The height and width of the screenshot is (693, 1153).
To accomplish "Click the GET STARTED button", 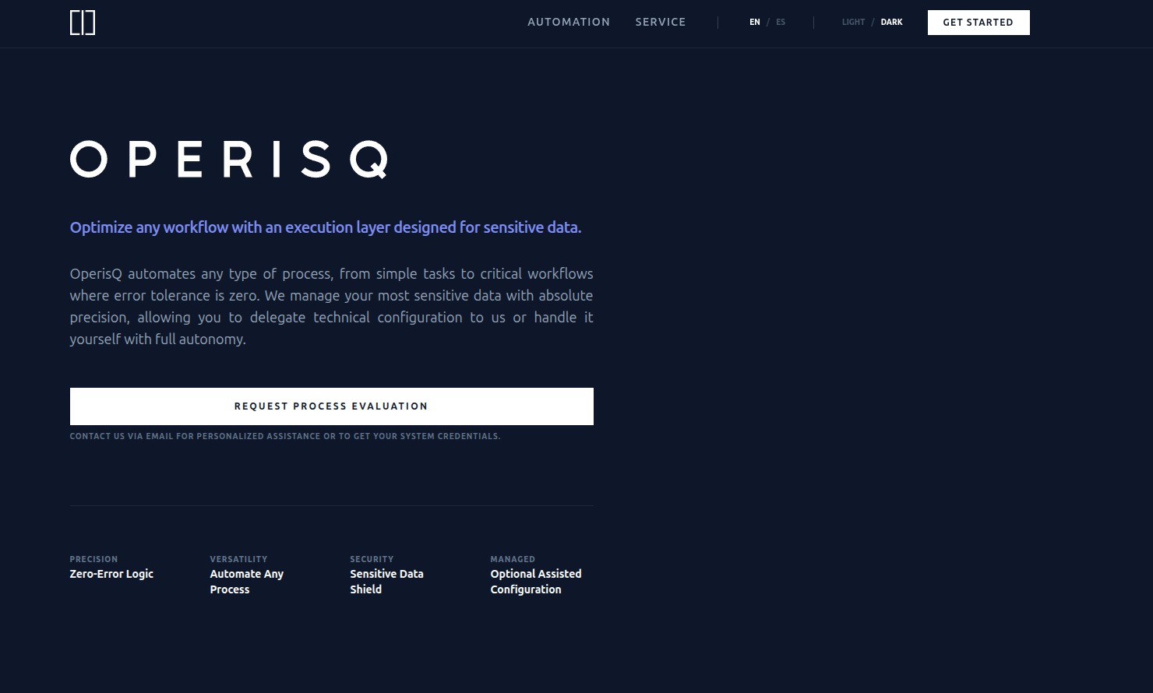I will [x=978, y=22].
